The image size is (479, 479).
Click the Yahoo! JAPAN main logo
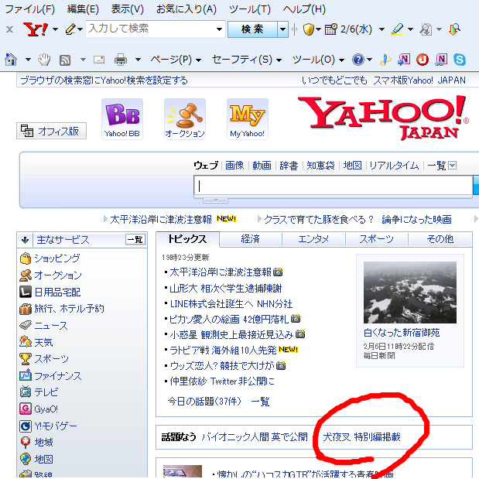coord(383,118)
